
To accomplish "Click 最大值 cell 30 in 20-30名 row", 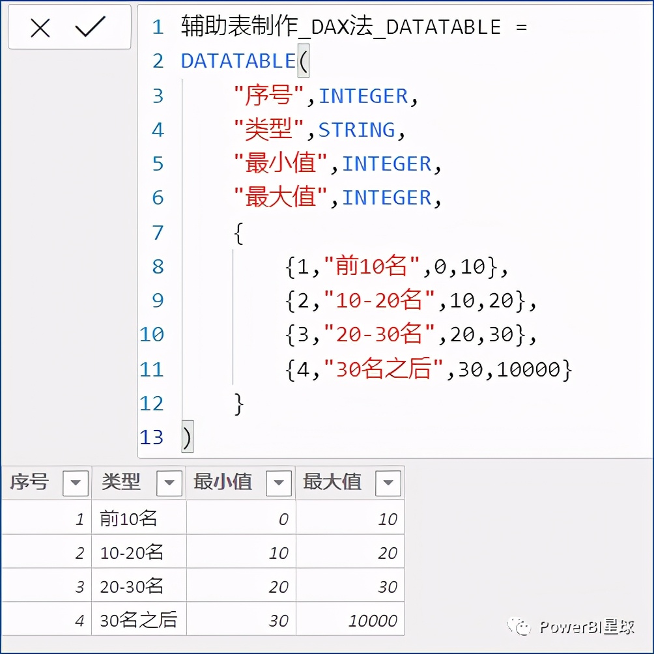I will [x=350, y=586].
